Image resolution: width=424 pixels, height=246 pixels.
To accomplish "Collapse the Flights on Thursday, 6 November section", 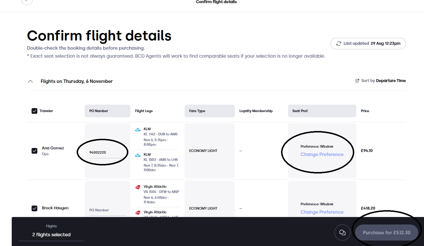I will point(30,81).
